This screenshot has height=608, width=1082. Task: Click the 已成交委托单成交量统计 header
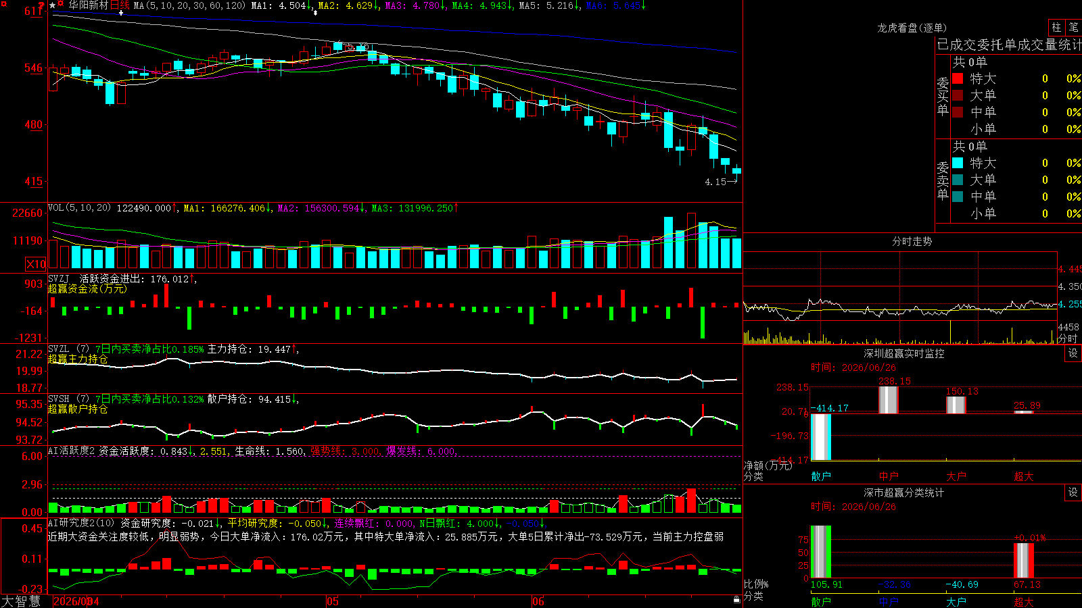pyautogui.click(x=1009, y=45)
